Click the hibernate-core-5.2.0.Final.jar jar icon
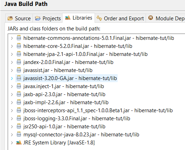The height and width of the screenshot is (150, 185). [19, 46]
